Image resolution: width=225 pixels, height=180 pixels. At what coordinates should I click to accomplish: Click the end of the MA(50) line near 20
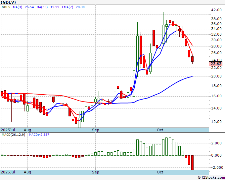pos(192,76)
